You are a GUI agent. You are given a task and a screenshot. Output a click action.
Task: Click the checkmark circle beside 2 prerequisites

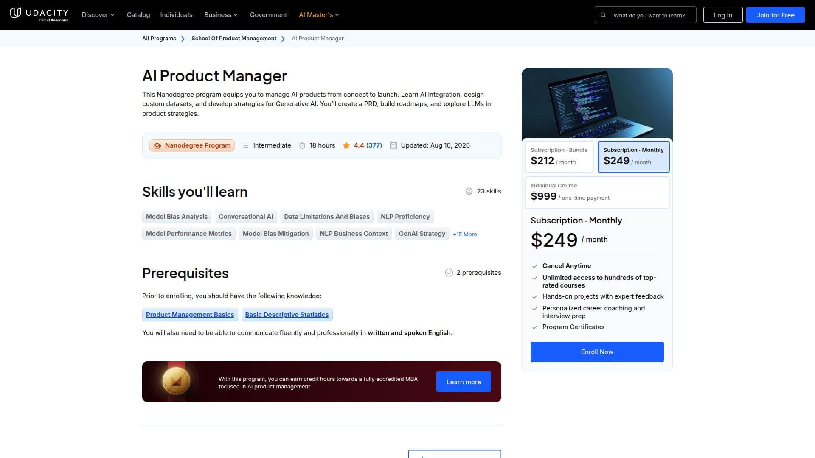[449, 273]
